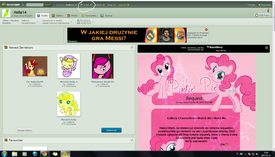Switch to the Gallery tab
This screenshot has width=275, height=157.
[57, 15]
